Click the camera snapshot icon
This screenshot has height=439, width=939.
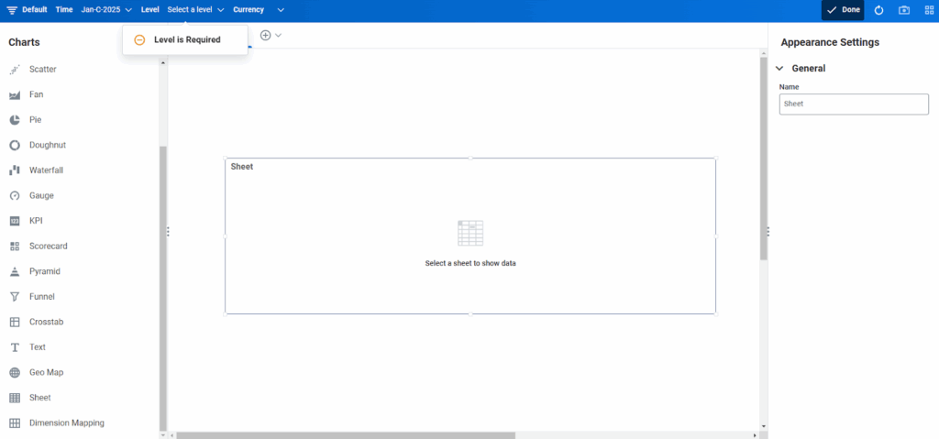904,10
